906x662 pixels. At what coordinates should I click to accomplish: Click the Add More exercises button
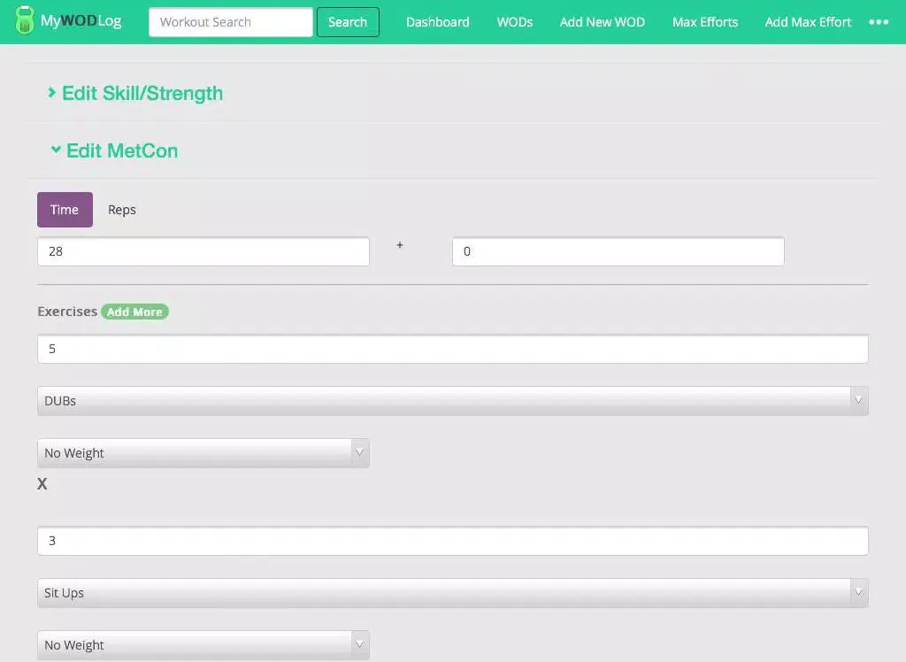[x=134, y=312]
